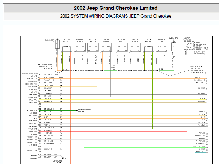The height and width of the screenshot is (164, 219).
Task: Click the 'HOT AT ALL TIMES' label
Action: click(x=187, y=39)
